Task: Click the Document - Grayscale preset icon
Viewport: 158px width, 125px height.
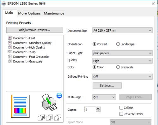Action: tap(10, 61)
